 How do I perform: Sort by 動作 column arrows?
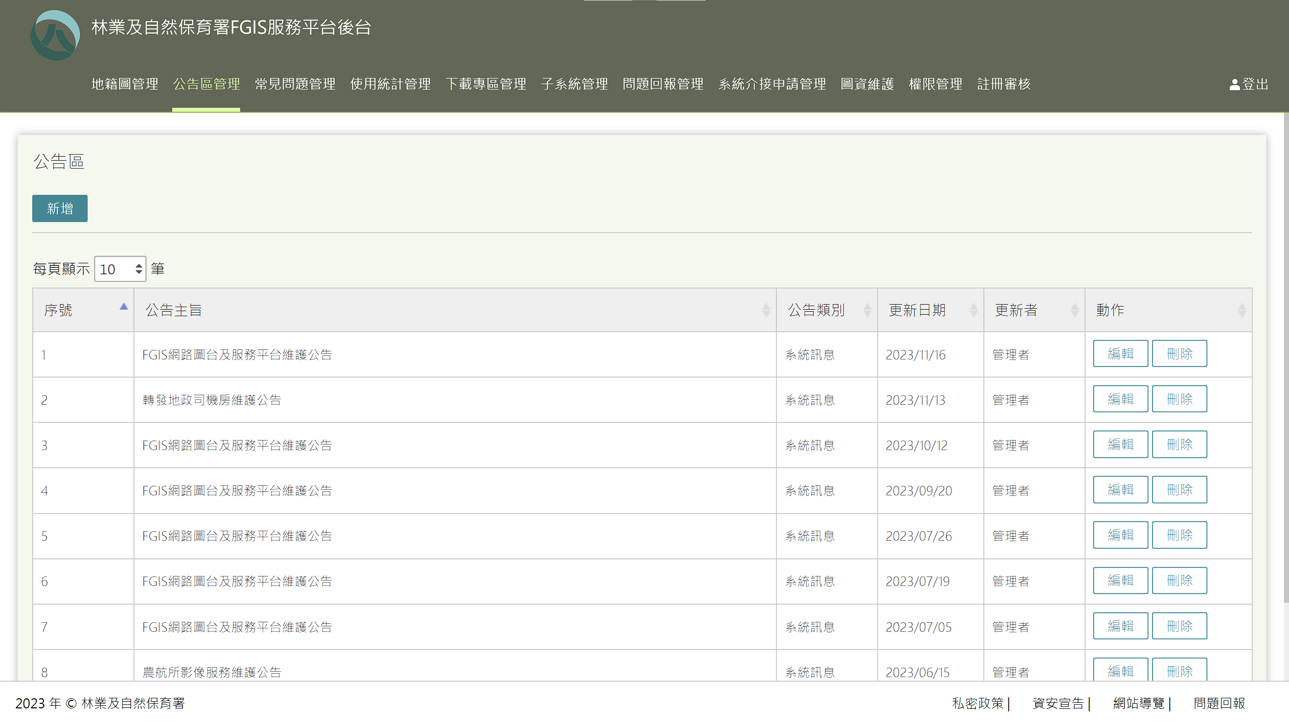pos(1242,310)
